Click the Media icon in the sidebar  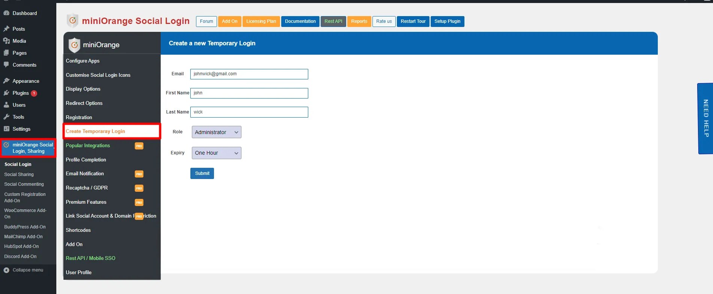(6, 41)
